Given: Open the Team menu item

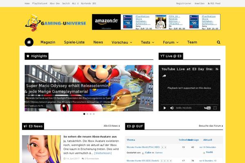Looking at the screenshot, I should [192, 42].
